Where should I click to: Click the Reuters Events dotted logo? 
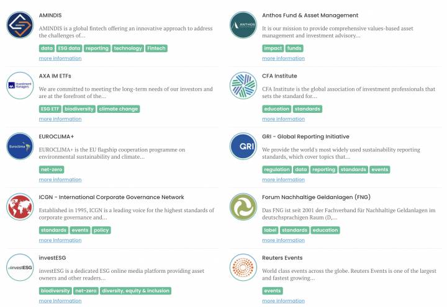pyautogui.click(x=243, y=267)
